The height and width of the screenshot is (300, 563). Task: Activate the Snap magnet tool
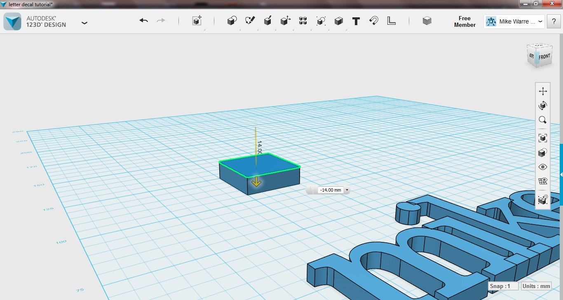[x=373, y=21]
